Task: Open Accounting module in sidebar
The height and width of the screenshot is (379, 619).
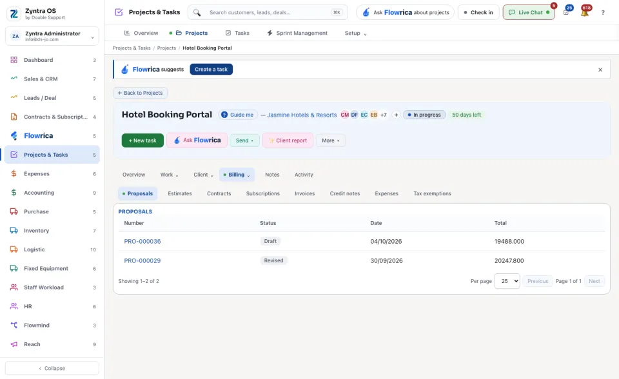Action: coord(52,193)
